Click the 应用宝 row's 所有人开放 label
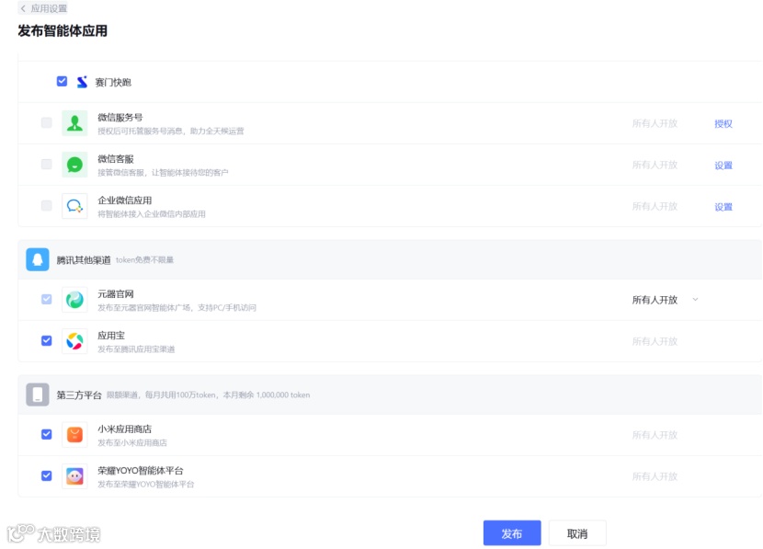The height and width of the screenshot is (549, 763). point(655,341)
